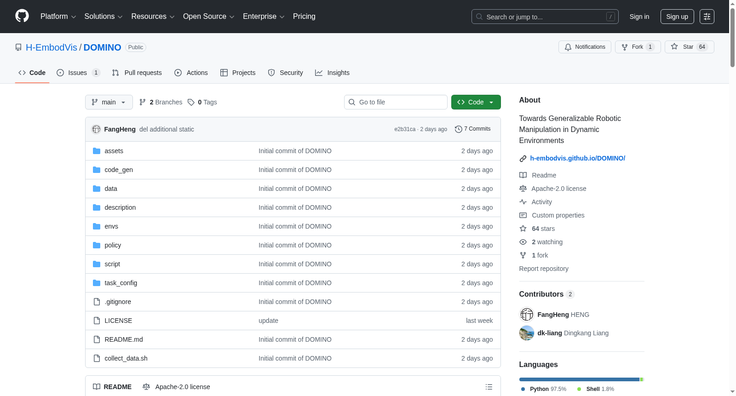Open the description folder
Viewport: 736px width, 396px height.
pos(120,207)
